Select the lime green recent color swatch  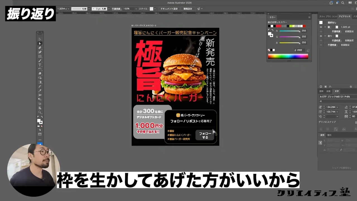pos(291,26)
